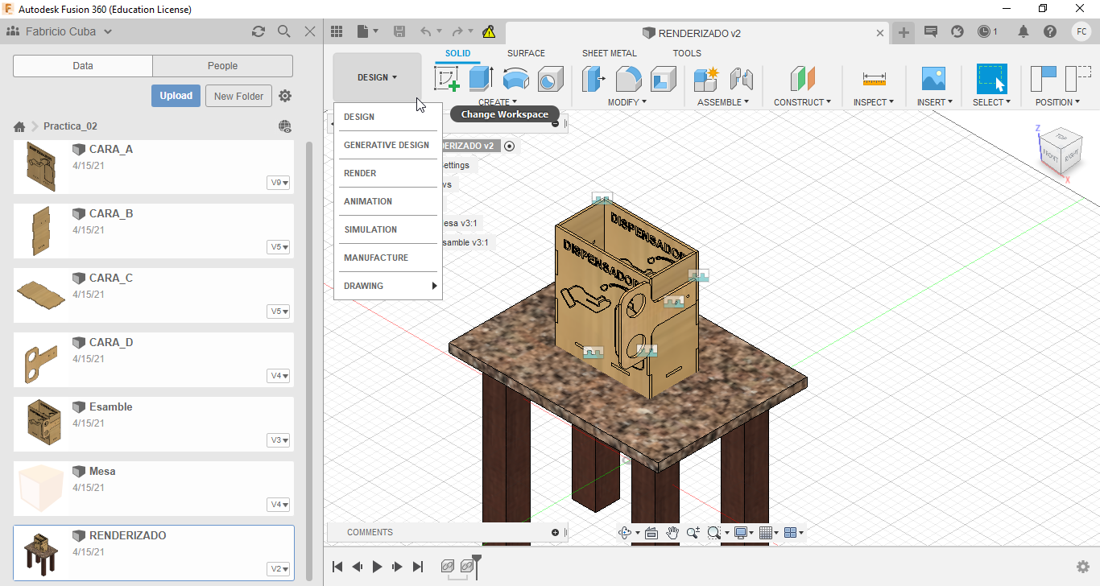Viewport: 1100px width, 586px height.
Task: Click the Upload button
Action: pyautogui.click(x=176, y=96)
